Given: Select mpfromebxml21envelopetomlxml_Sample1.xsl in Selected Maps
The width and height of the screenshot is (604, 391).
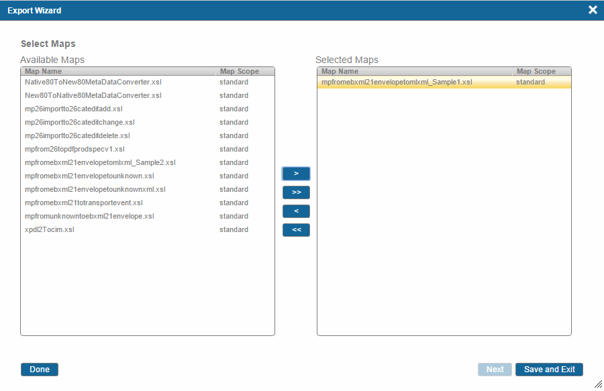Looking at the screenshot, I should (444, 82).
